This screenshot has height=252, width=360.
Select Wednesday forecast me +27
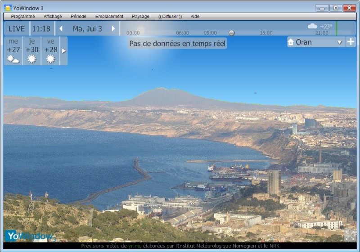click(x=13, y=51)
